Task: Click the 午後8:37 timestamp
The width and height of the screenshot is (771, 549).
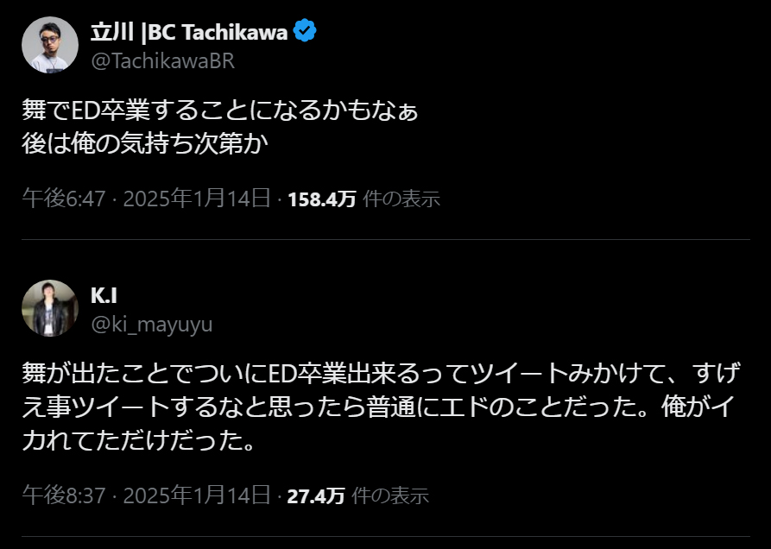Action: 63,496
